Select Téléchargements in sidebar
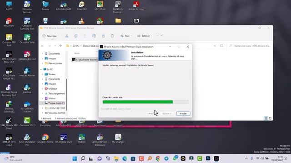291x163 pixels. [56, 94]
